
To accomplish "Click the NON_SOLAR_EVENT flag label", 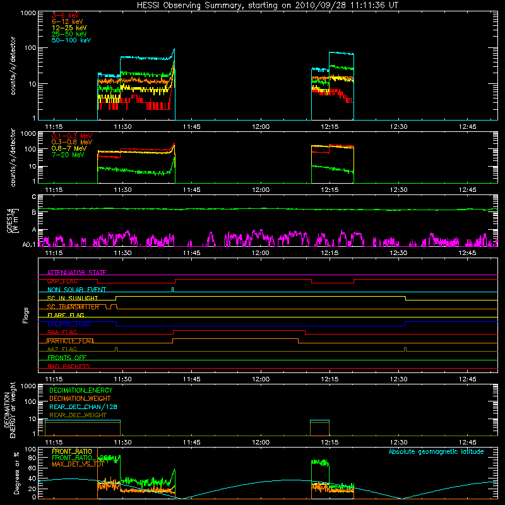I will click(x=76, y=290).
